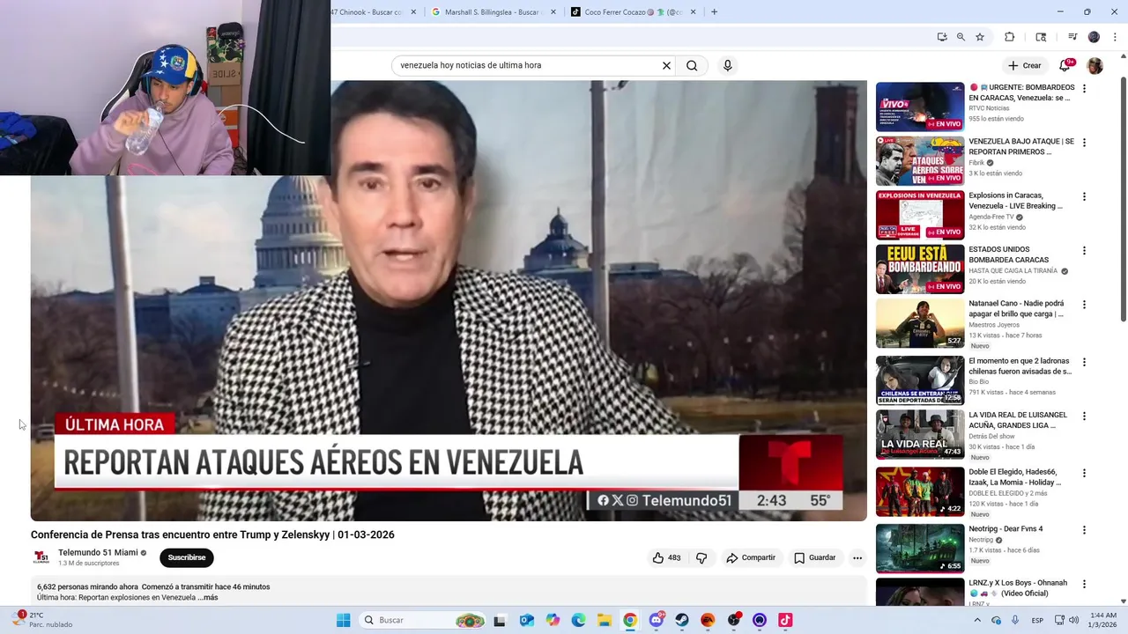Screen dimensions: 1128x634
Task: Save the video with Guardar
Action: [815, 557]
